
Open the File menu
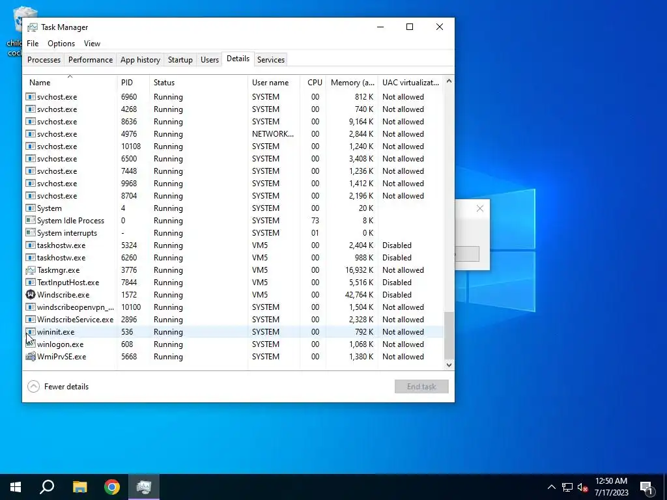33,44
